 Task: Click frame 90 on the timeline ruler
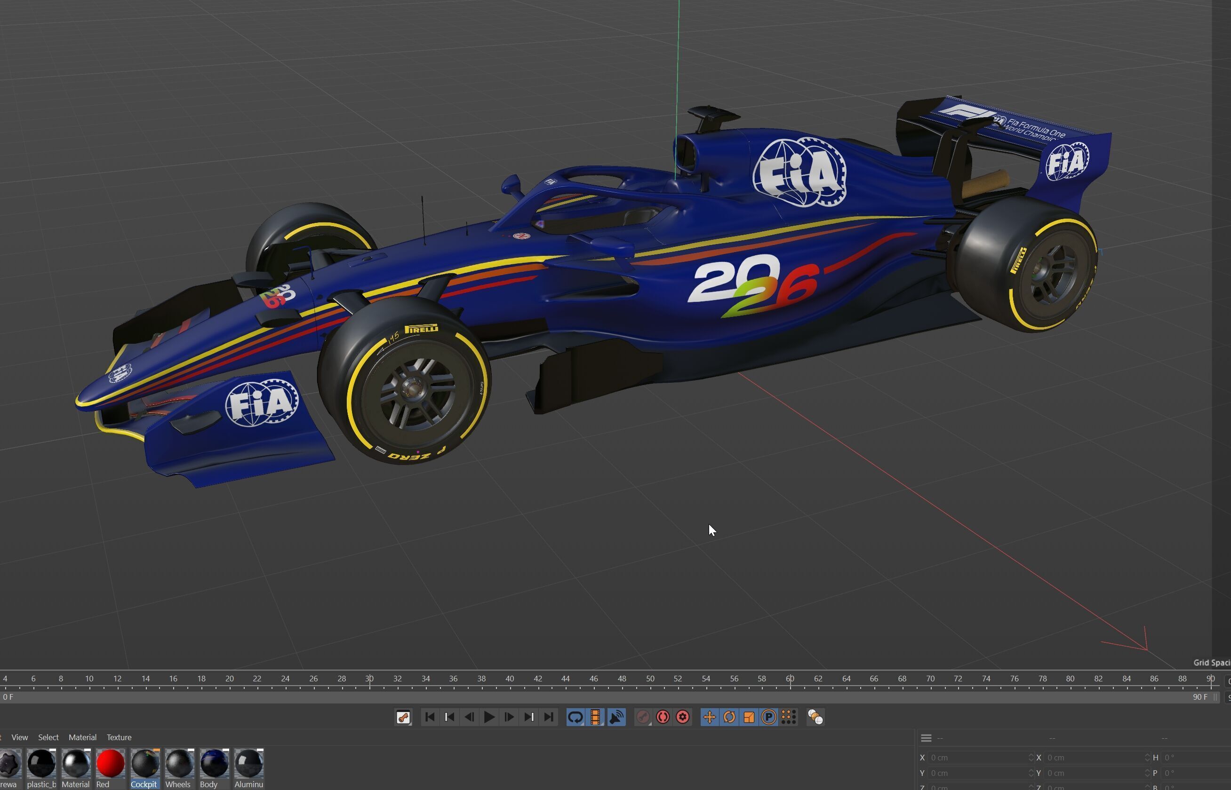pos(1210,679)
